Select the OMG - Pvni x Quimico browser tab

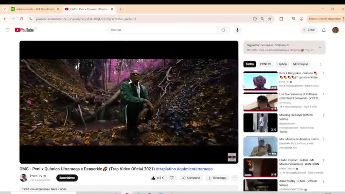click(89, 9)
